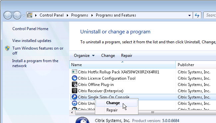Screen dimensions: 216x123
Task: Click publisher cell of Citrix Offline Plug-in row
Action: pos(194,85)
